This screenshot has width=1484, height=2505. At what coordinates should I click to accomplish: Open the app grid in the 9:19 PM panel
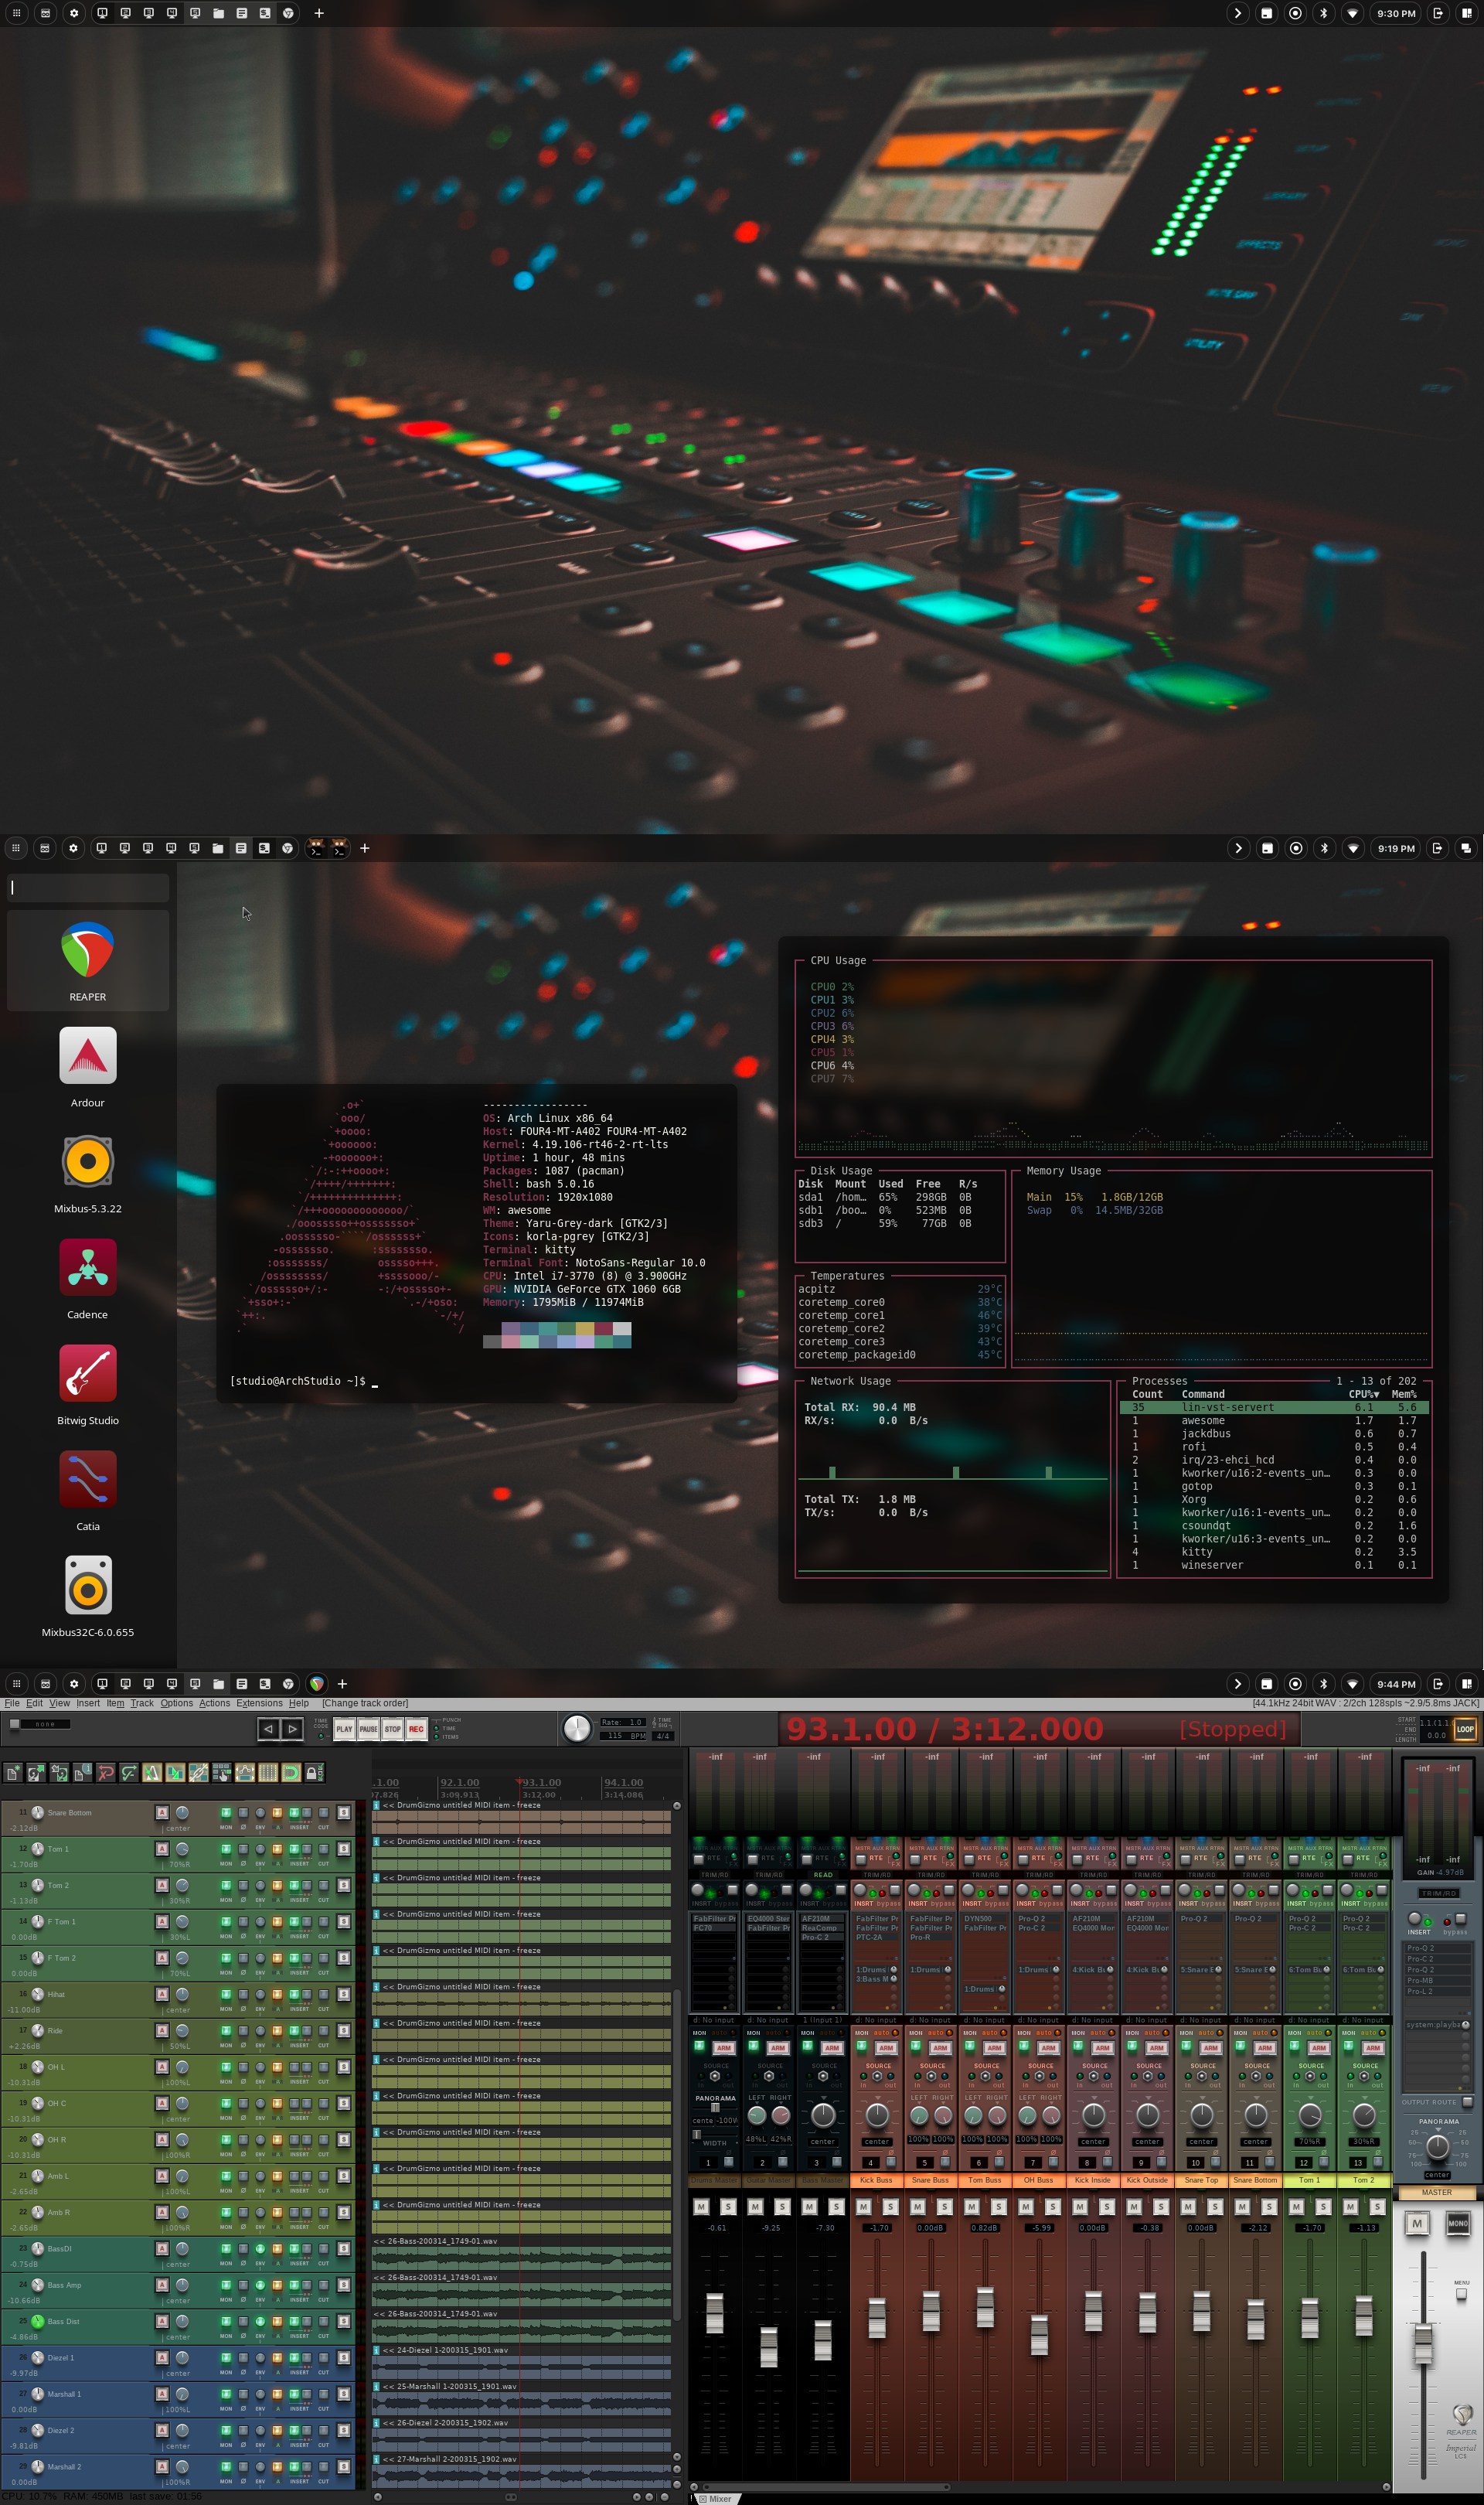tap(16, 848)
